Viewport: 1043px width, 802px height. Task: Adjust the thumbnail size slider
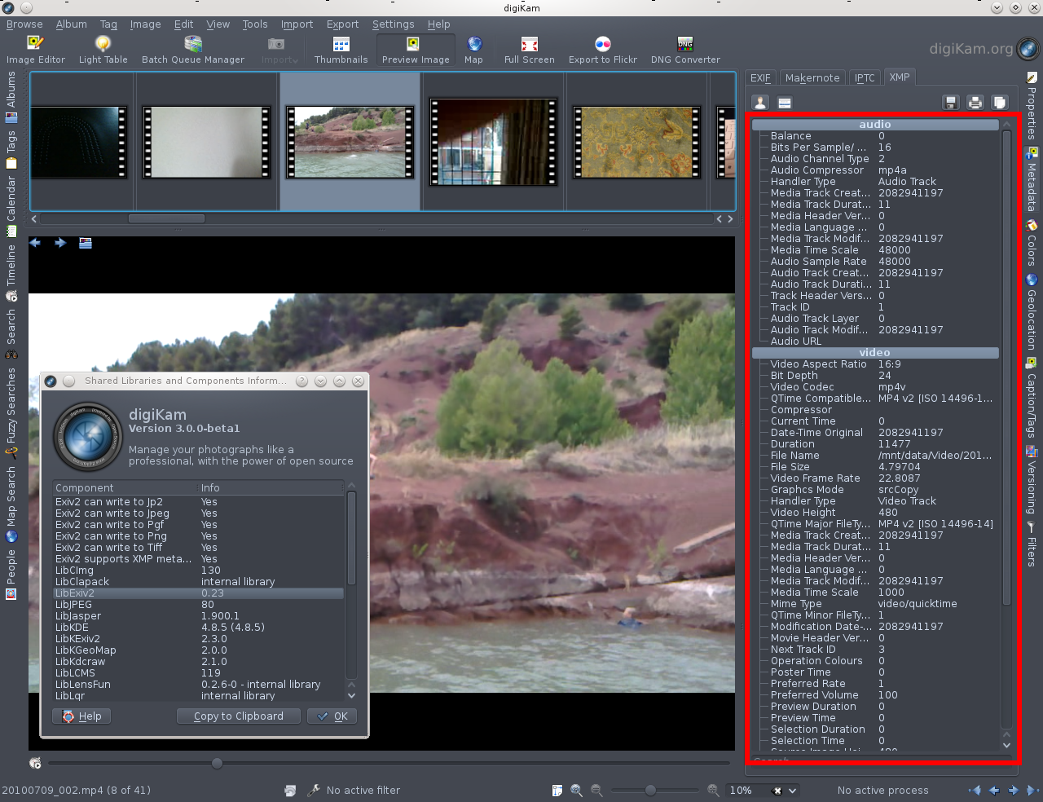point(652,790)
